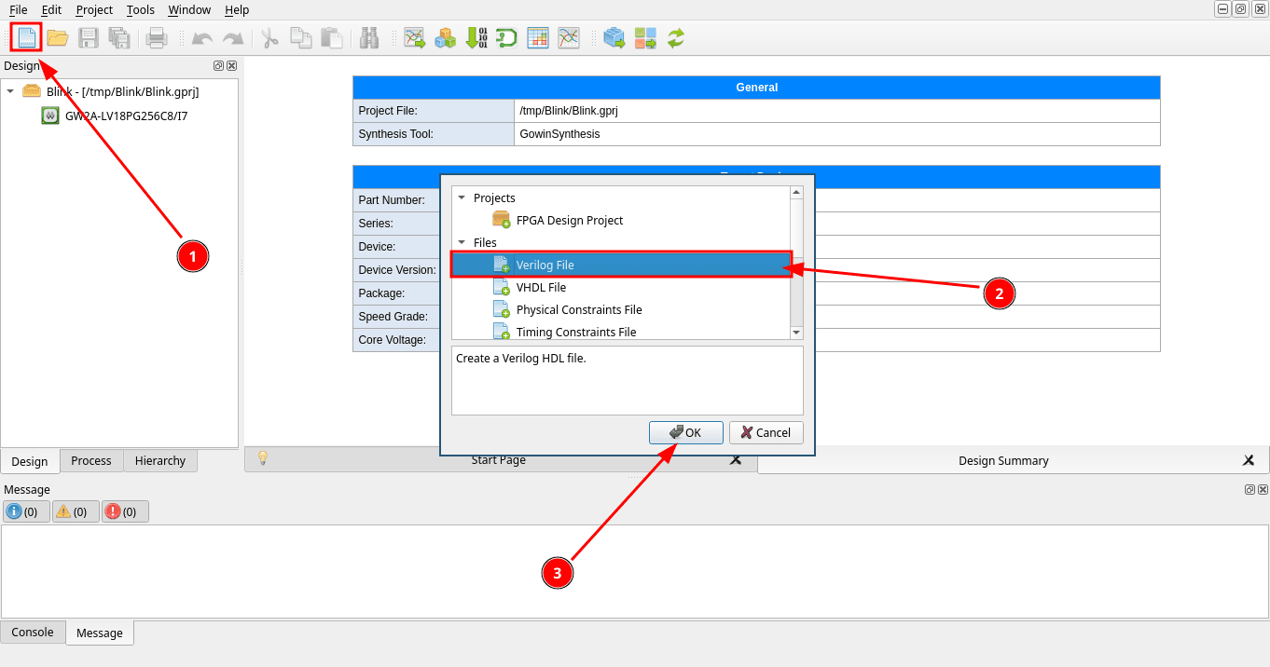Close the Start Page tab
This screenshot has height=667, width=1270.
pos(736,459)
